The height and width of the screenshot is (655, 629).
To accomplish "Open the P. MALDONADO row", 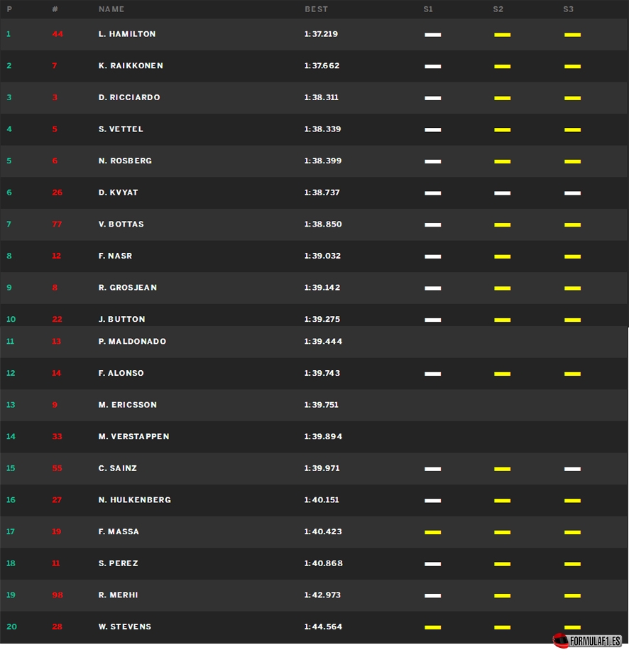I will (314, 342).
